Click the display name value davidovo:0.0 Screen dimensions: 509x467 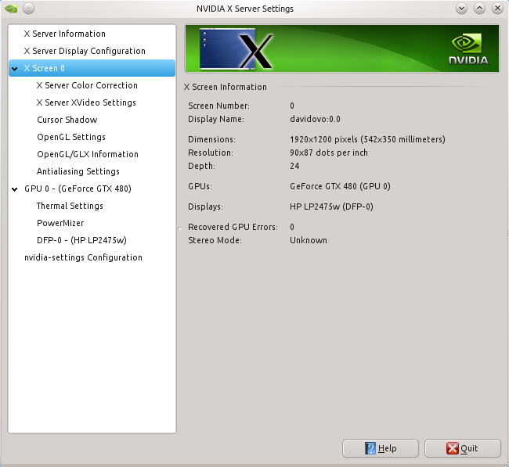(315, 119)
